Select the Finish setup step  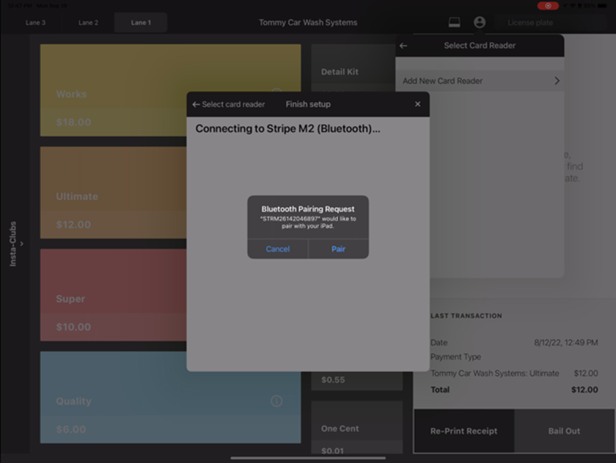(x=308, y=104)
